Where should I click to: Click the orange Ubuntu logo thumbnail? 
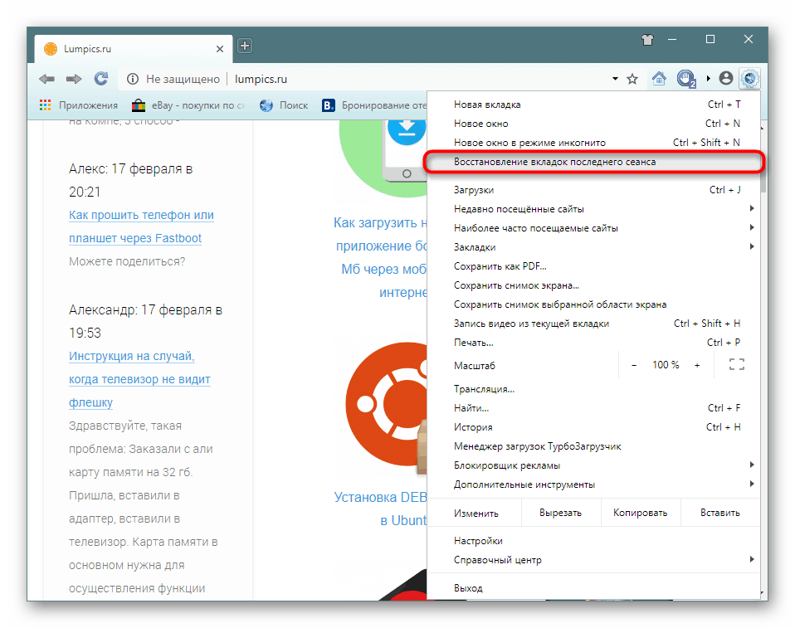[x=387, y=405]
